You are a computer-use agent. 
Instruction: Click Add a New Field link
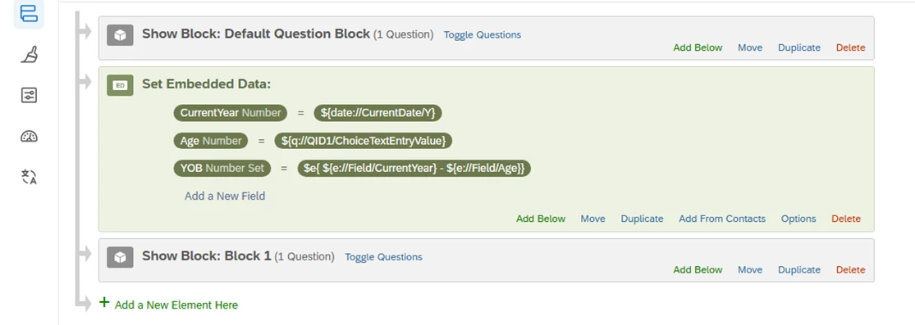coord(225,196)
